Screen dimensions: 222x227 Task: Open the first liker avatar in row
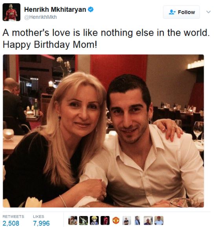tap(73, 220)
